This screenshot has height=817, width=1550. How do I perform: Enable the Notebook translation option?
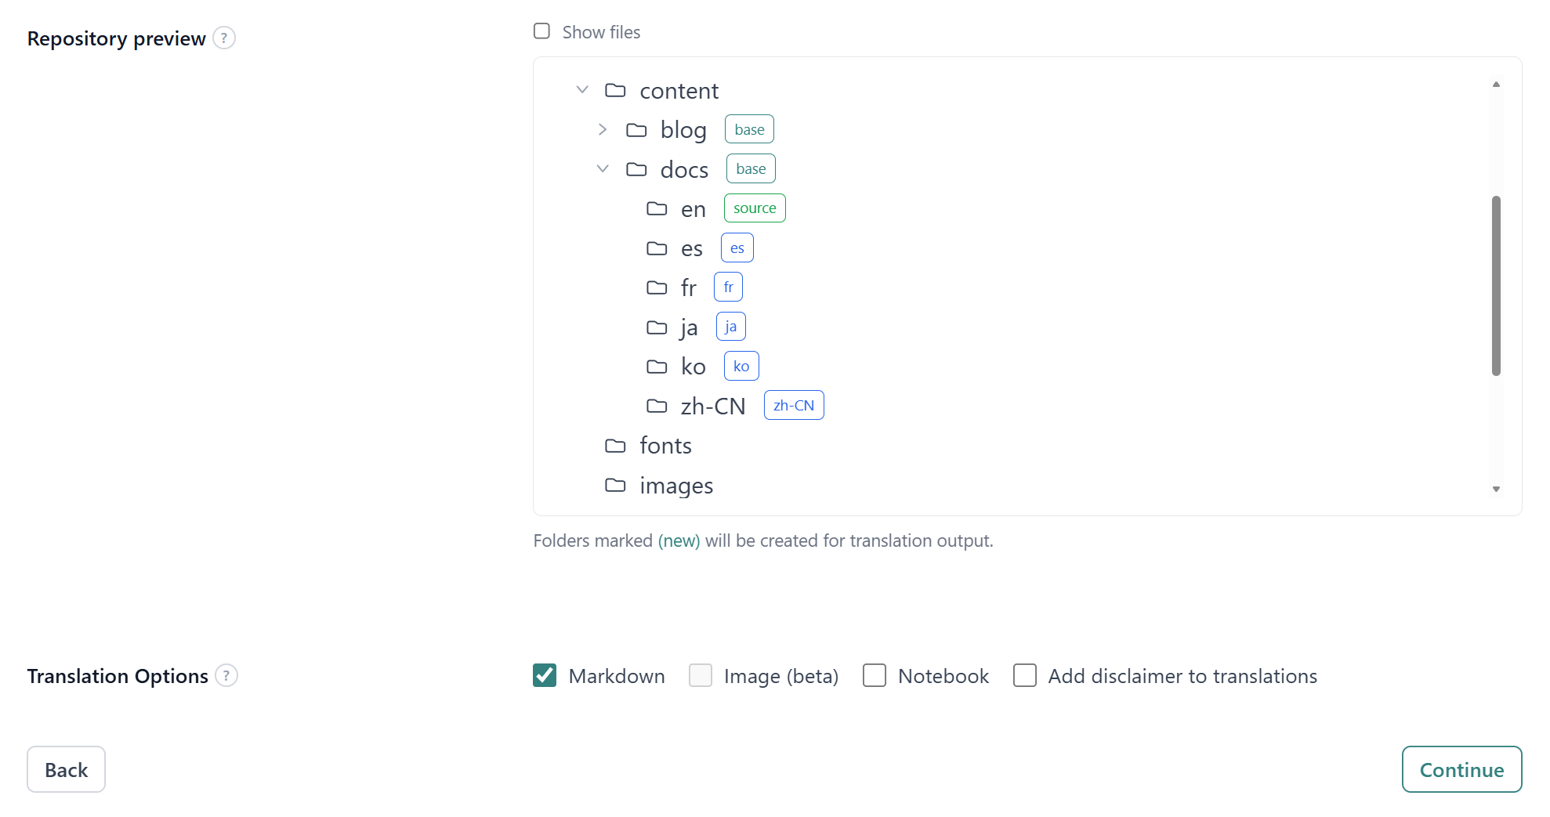[874, 675]
